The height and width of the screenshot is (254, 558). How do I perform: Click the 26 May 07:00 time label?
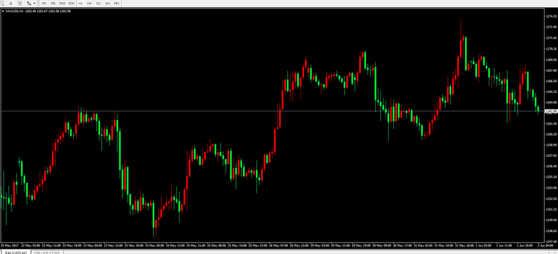278,245
